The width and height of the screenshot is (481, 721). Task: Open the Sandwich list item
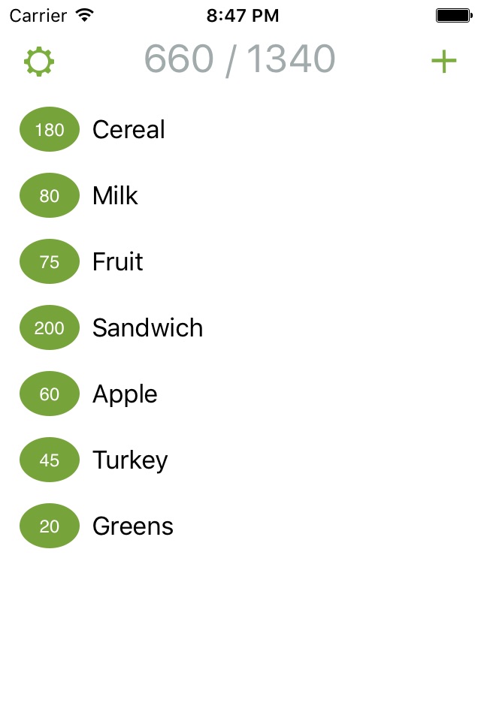click(240, 328)
